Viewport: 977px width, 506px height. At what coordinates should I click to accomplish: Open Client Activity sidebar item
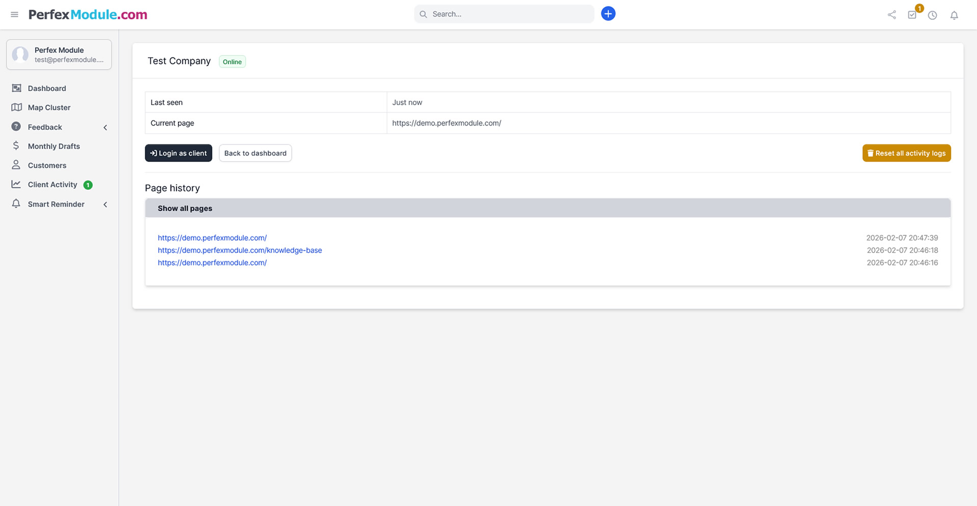coord(52,185)
